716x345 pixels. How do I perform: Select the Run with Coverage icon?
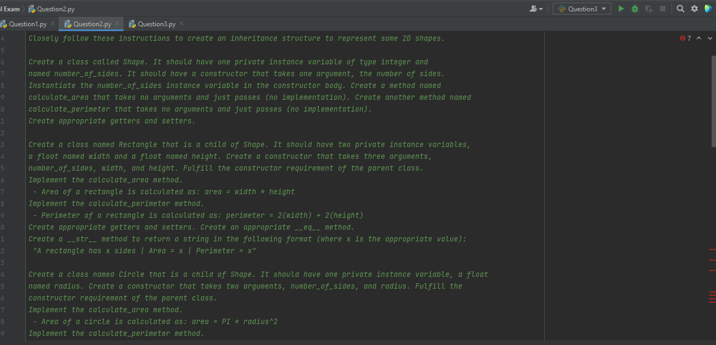[x=649, y=8]
